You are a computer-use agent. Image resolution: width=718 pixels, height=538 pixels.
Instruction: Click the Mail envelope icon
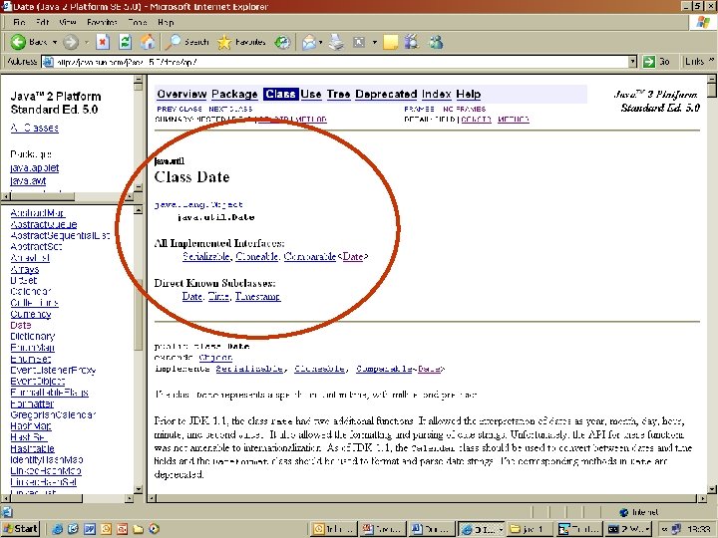tap(309, 42)
